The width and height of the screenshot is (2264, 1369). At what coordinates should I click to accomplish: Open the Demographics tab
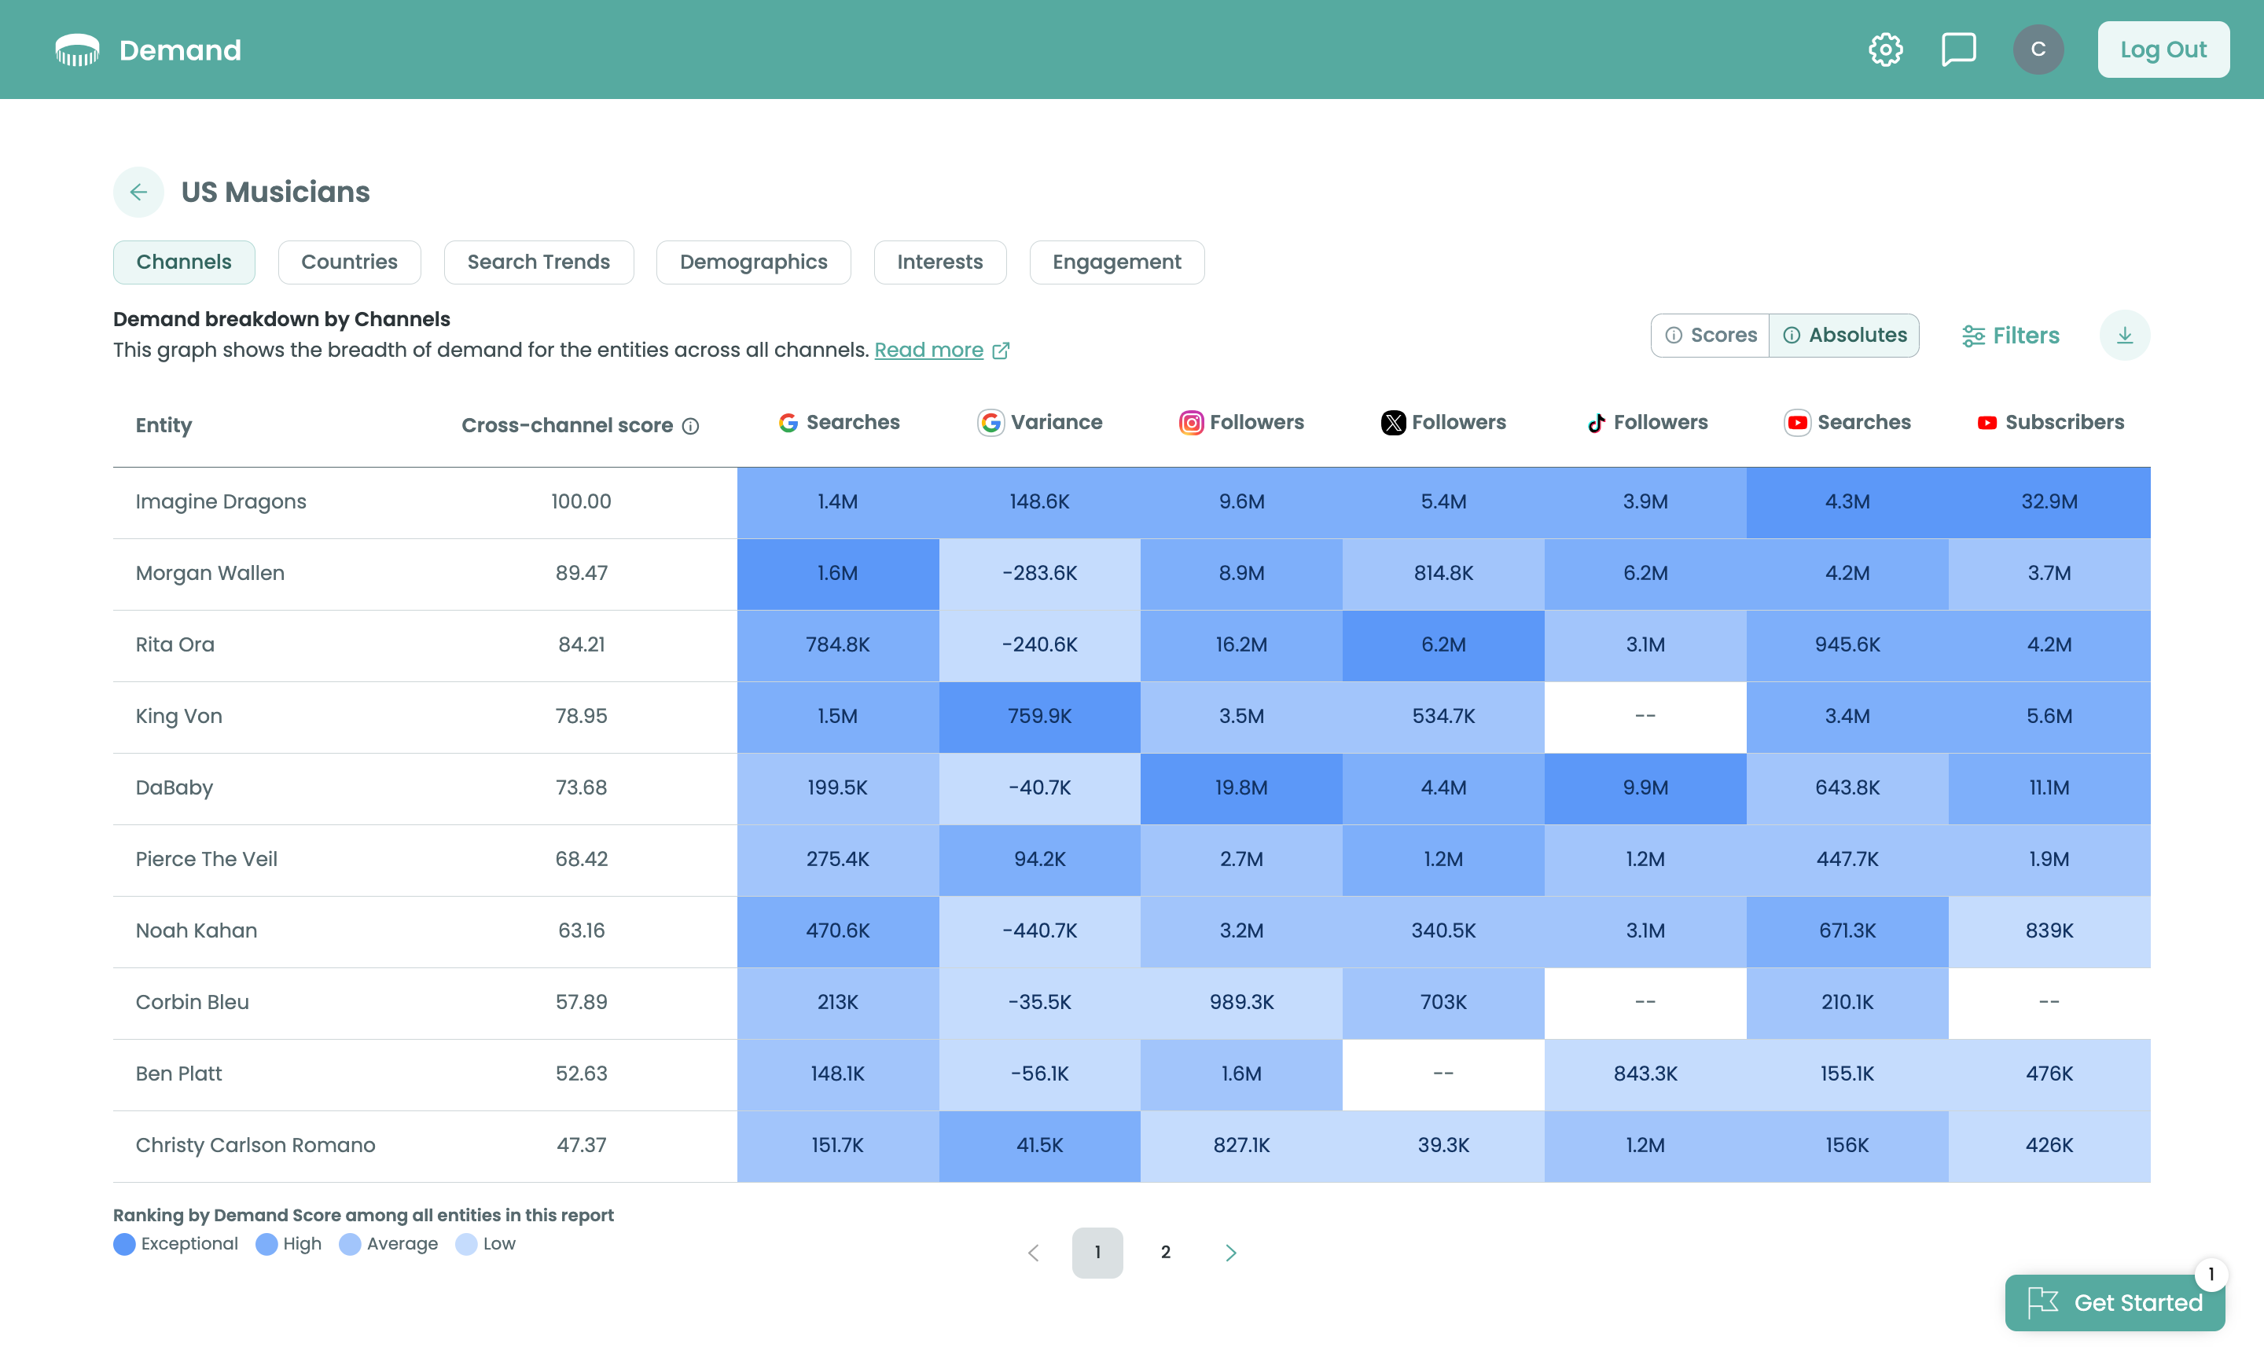(753, 262)
